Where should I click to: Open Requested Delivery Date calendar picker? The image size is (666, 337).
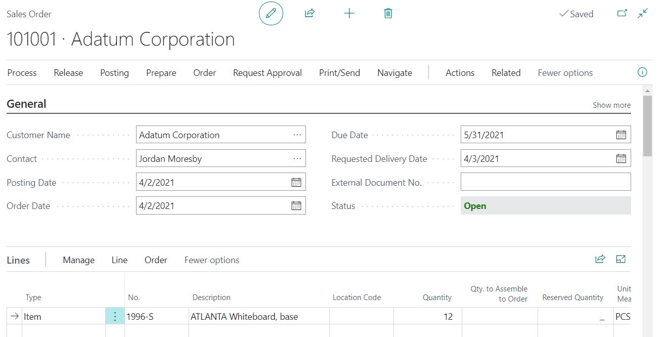pyautogui.click(x=621, y=158)
